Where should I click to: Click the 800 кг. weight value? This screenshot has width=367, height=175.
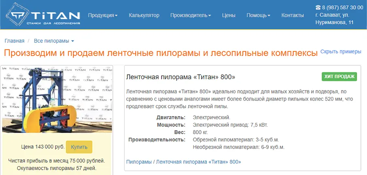point(200,132)
